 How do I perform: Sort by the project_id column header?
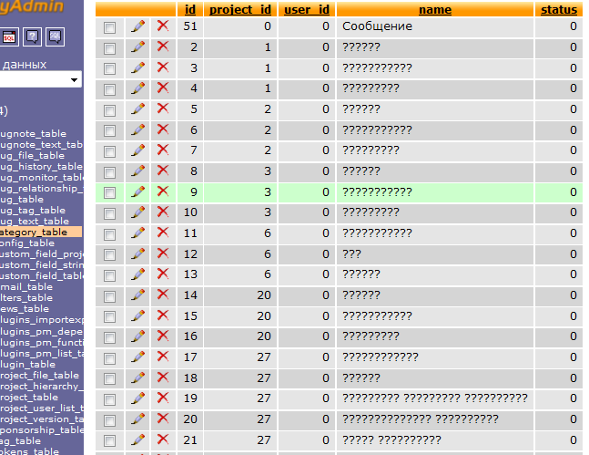point(240,10)
